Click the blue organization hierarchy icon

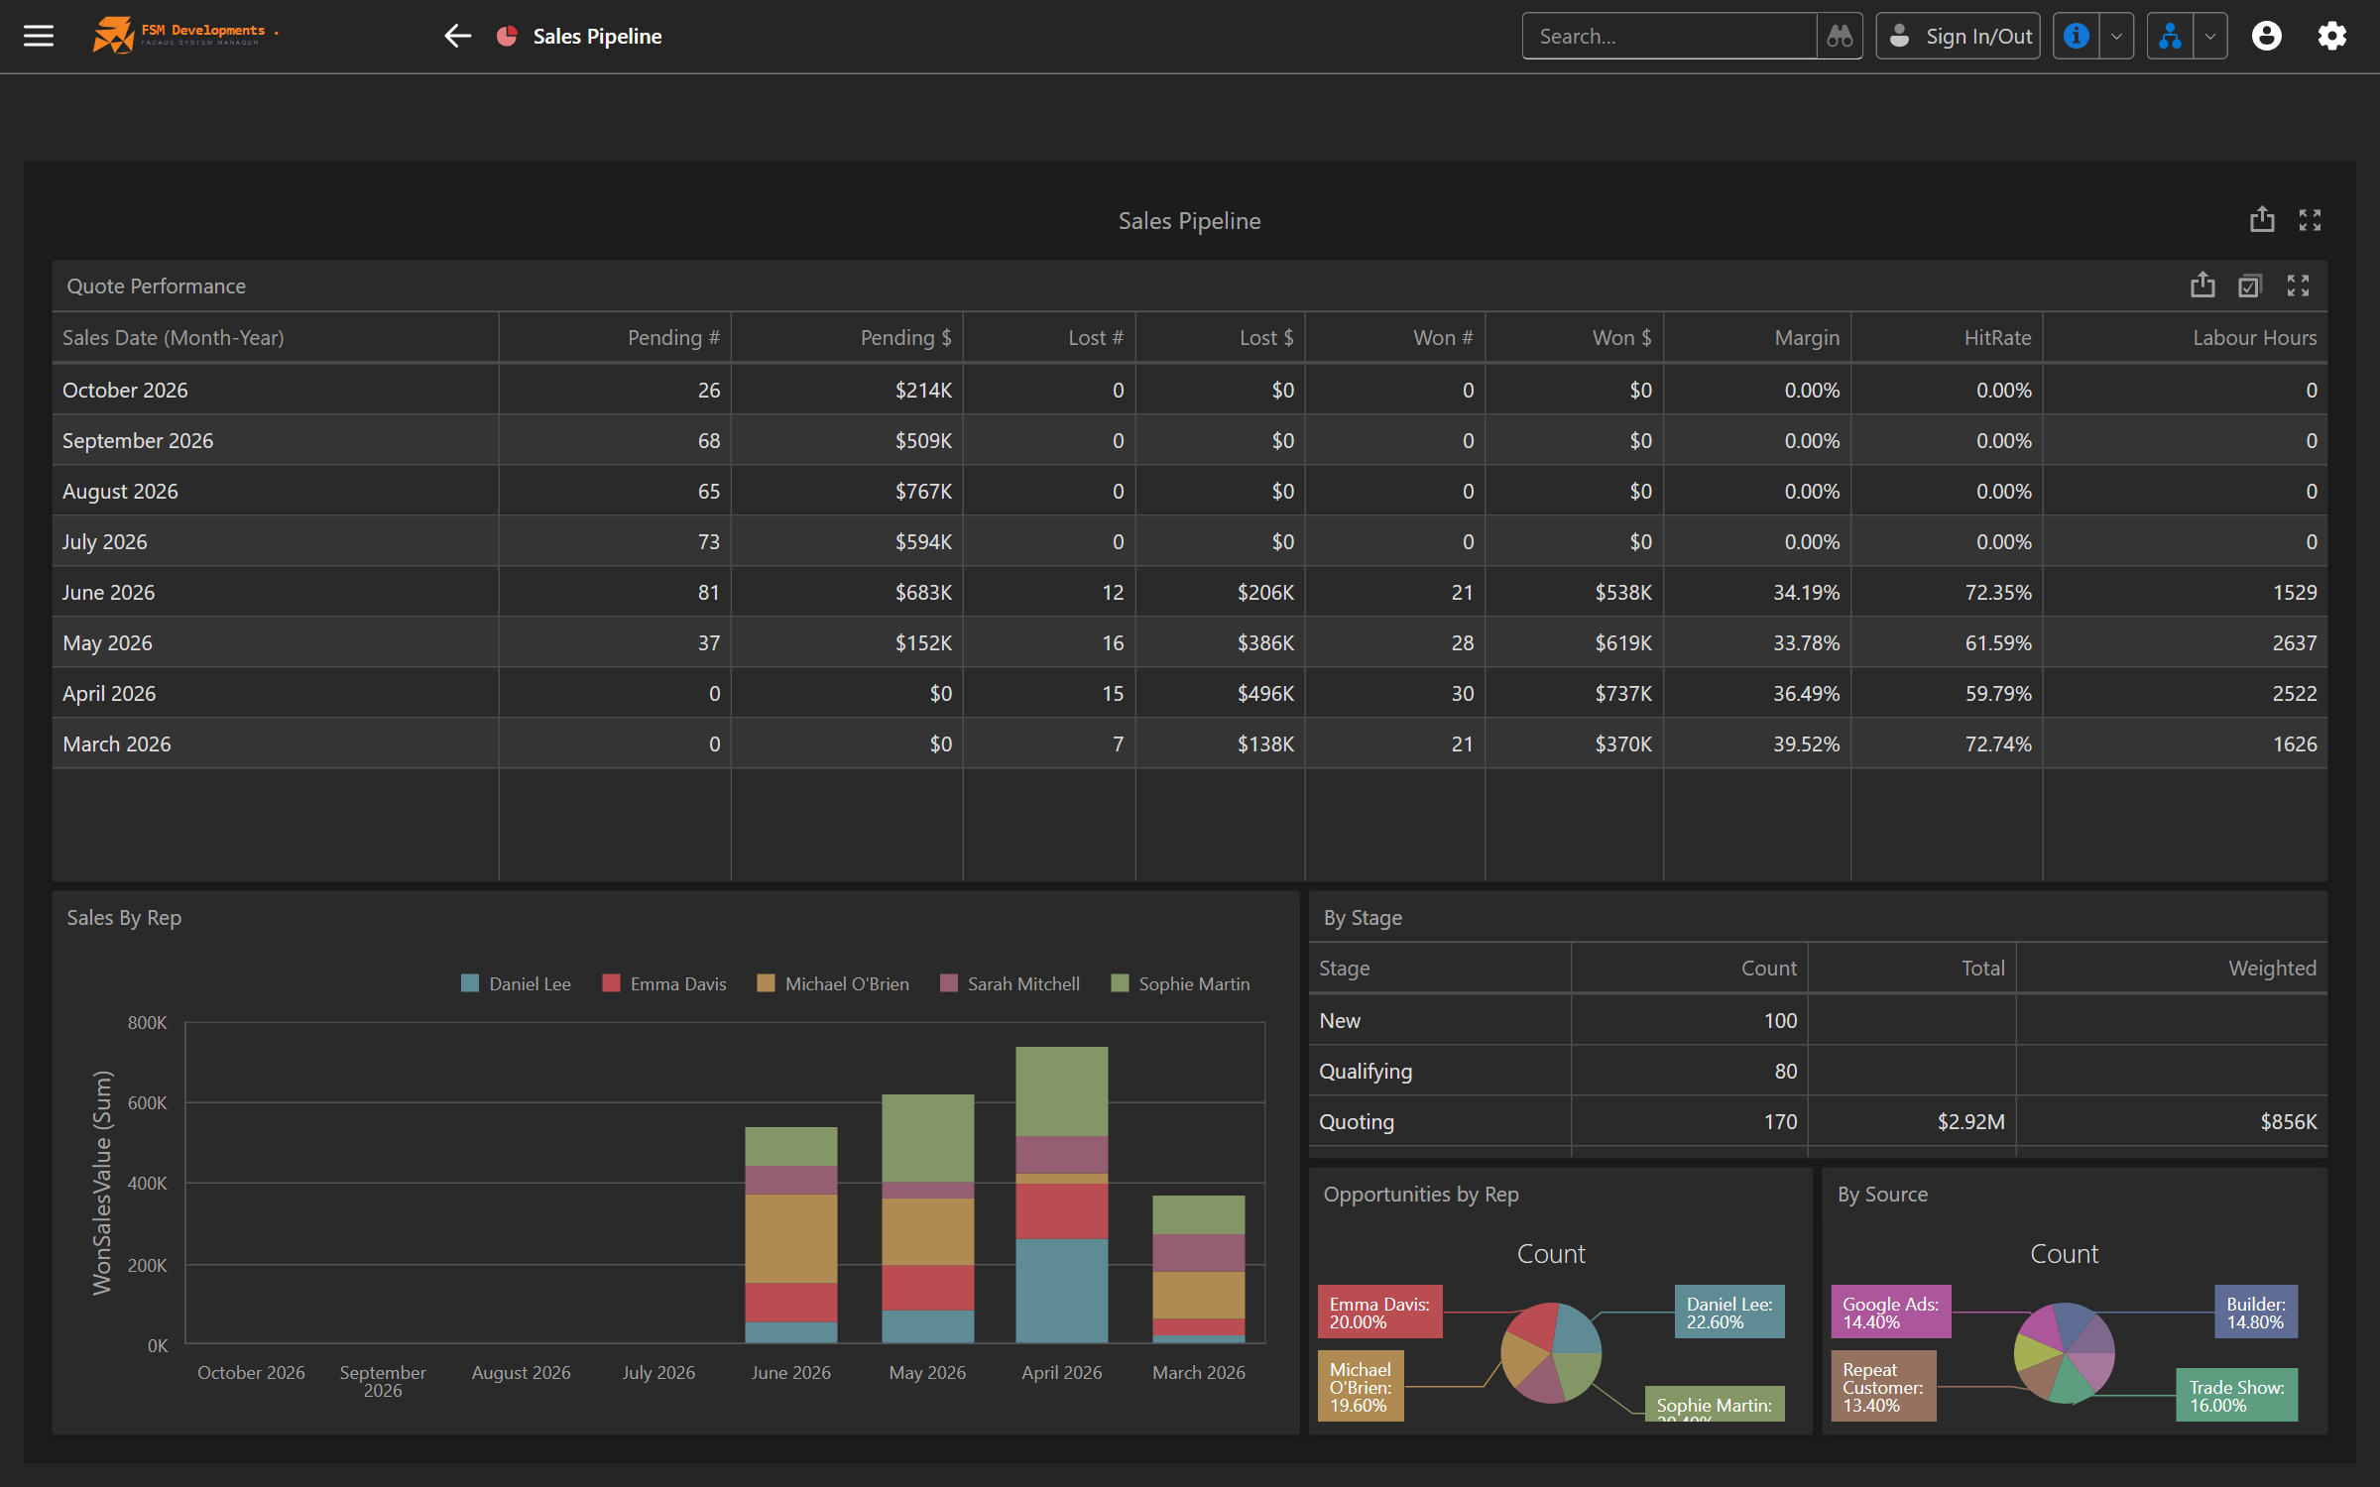[2170, 36]
